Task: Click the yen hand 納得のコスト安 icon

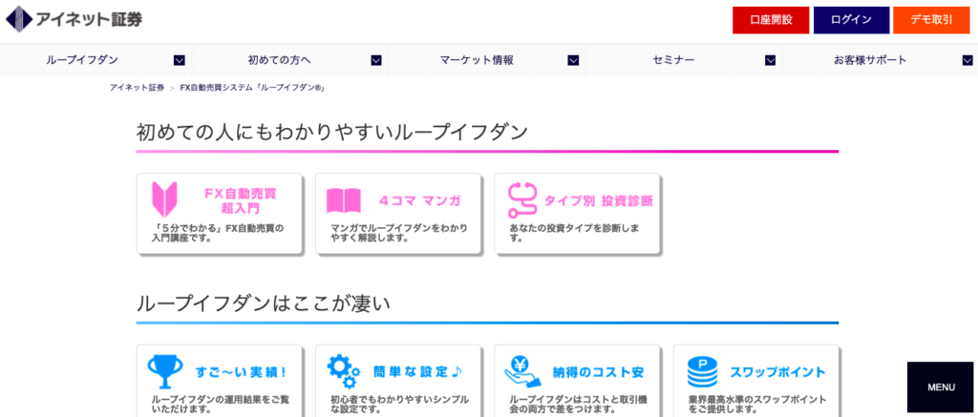Action: click(522, 372)
